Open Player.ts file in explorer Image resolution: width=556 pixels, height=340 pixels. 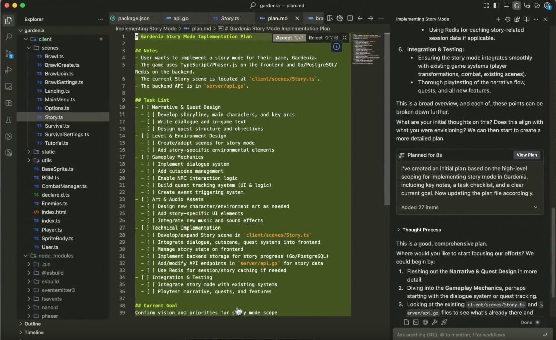[52, 230]
